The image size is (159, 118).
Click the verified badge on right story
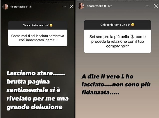coord(105,6)
